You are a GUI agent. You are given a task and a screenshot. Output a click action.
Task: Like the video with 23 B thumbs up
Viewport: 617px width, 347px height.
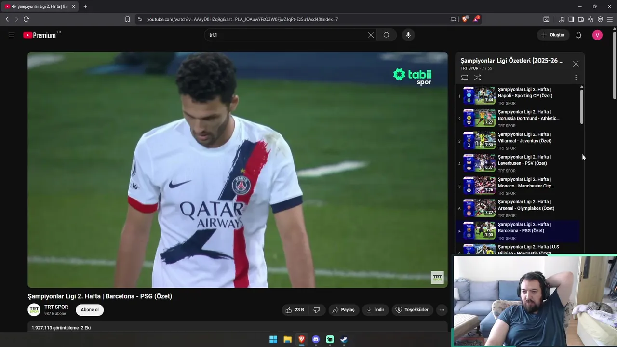click(x=295, y=310)
